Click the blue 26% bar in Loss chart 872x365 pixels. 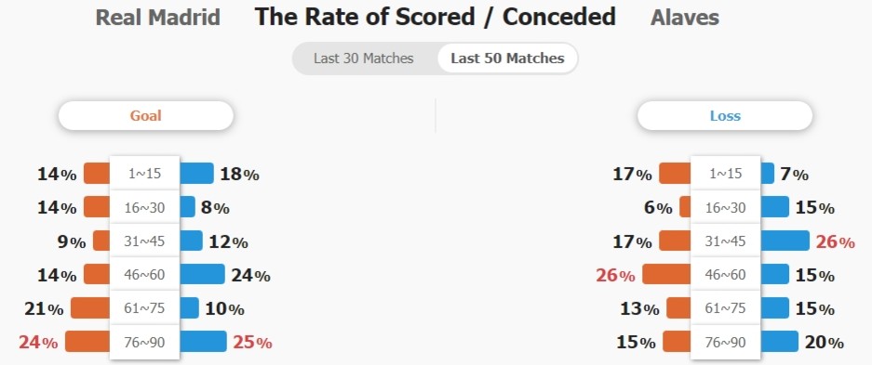point(785,241)
